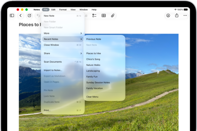
Task: Click the Wi-Fi status icon
Action: (176, 10)
